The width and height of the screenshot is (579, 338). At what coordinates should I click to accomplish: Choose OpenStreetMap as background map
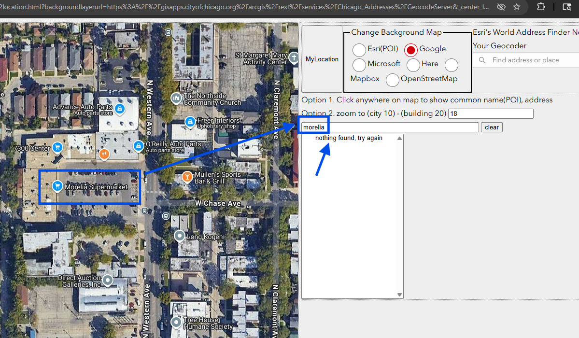[392, 80]
